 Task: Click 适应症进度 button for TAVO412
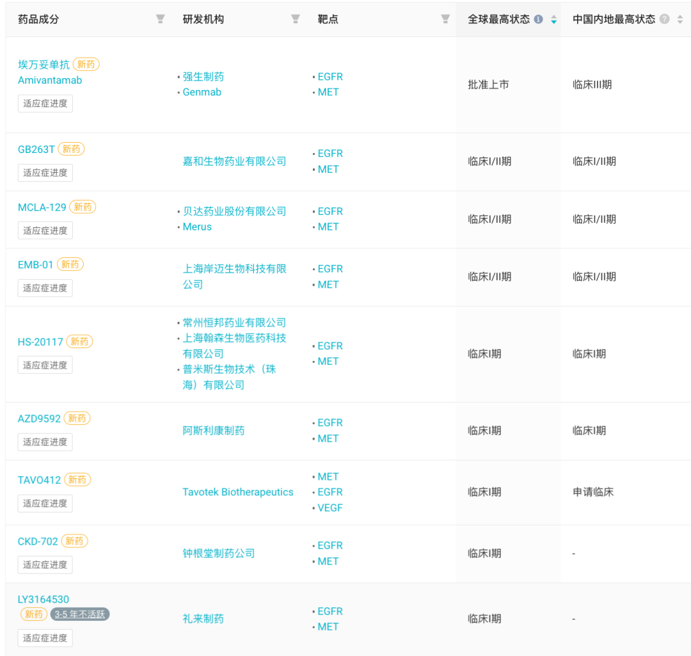click(45, 503)
